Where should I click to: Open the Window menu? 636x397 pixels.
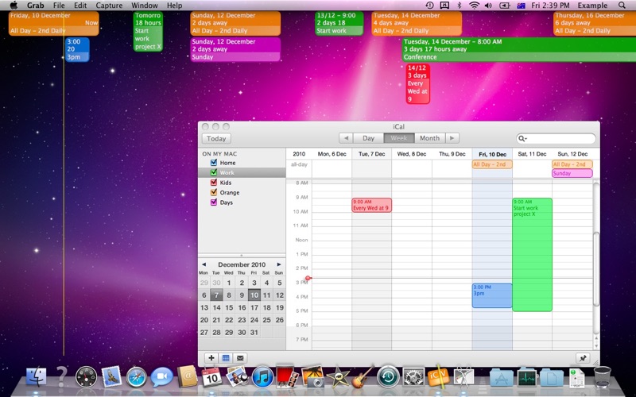click(145, 6)
